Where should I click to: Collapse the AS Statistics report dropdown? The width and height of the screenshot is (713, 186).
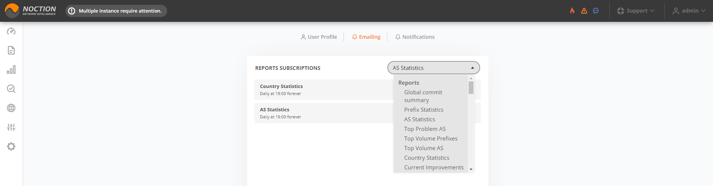(433, 68)
